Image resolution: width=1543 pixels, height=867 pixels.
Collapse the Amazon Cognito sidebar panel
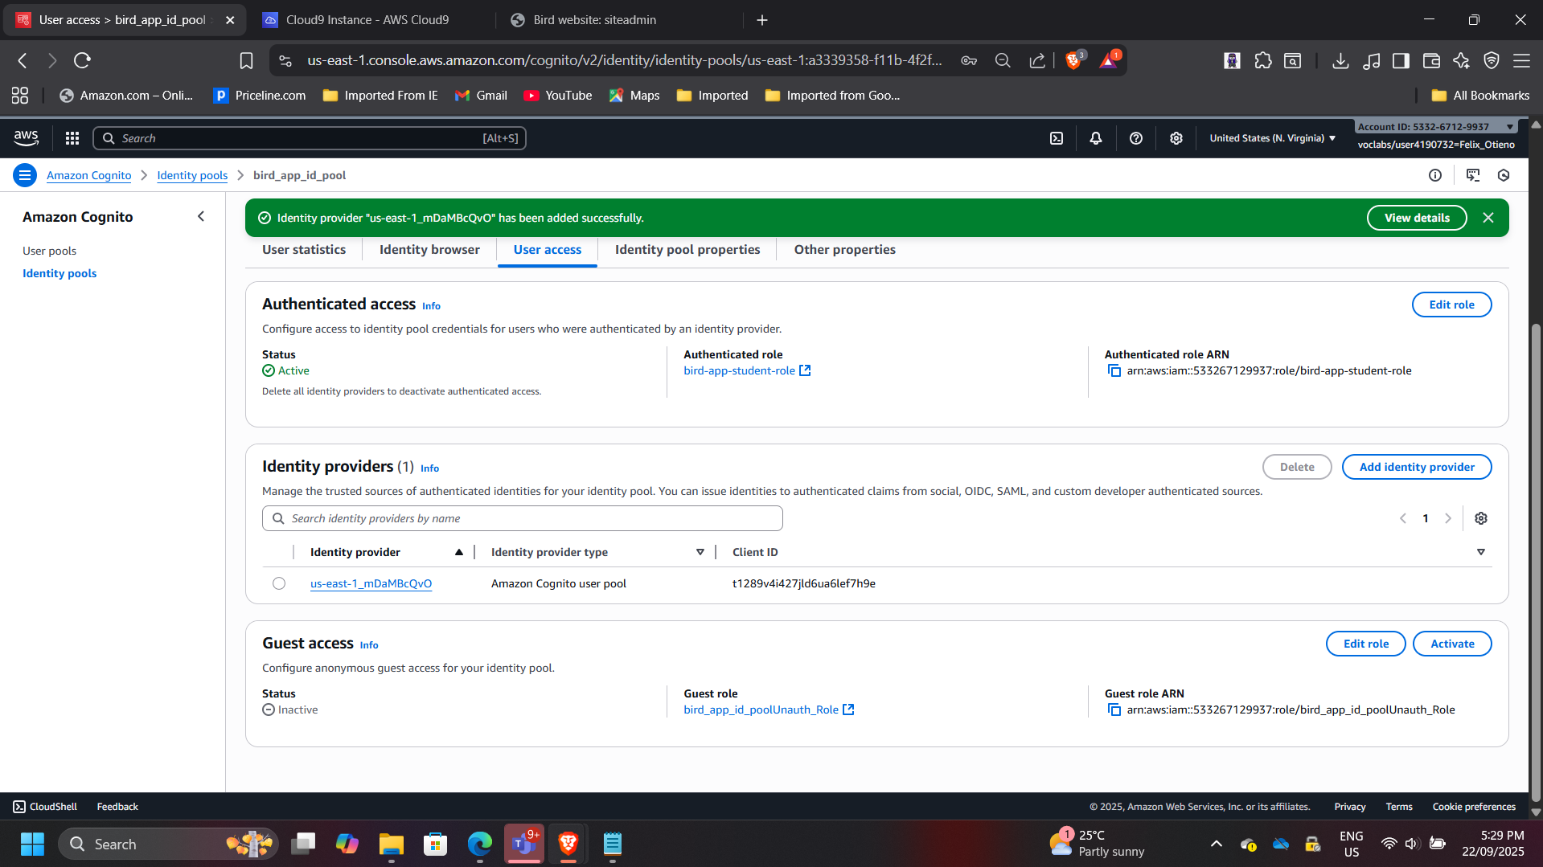click(x=201, y=216)
